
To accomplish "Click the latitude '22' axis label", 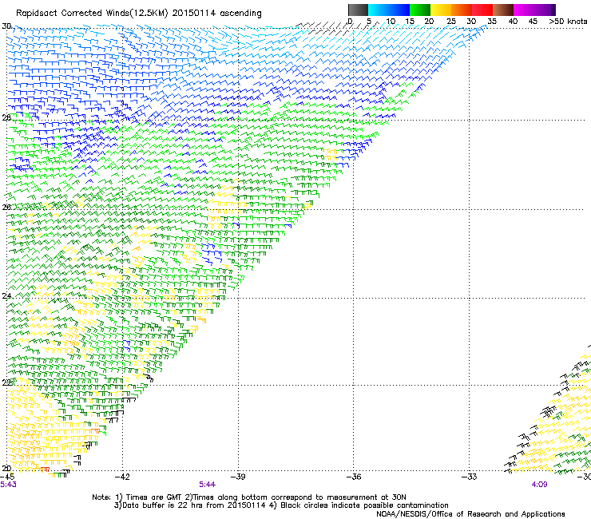I will pos(6,382).
